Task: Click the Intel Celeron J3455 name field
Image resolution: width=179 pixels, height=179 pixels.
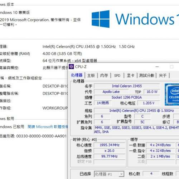Action: pyautogui.click(x=127, y=86)
